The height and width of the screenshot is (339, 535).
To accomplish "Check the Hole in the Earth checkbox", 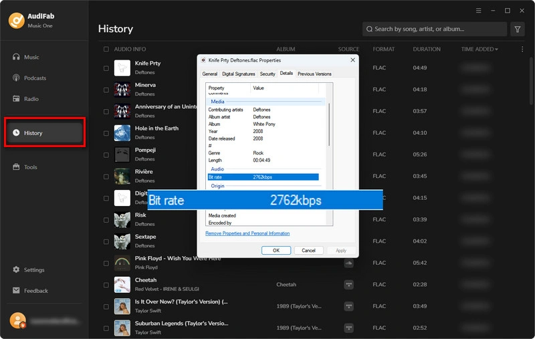I will [x=106, y=133].
